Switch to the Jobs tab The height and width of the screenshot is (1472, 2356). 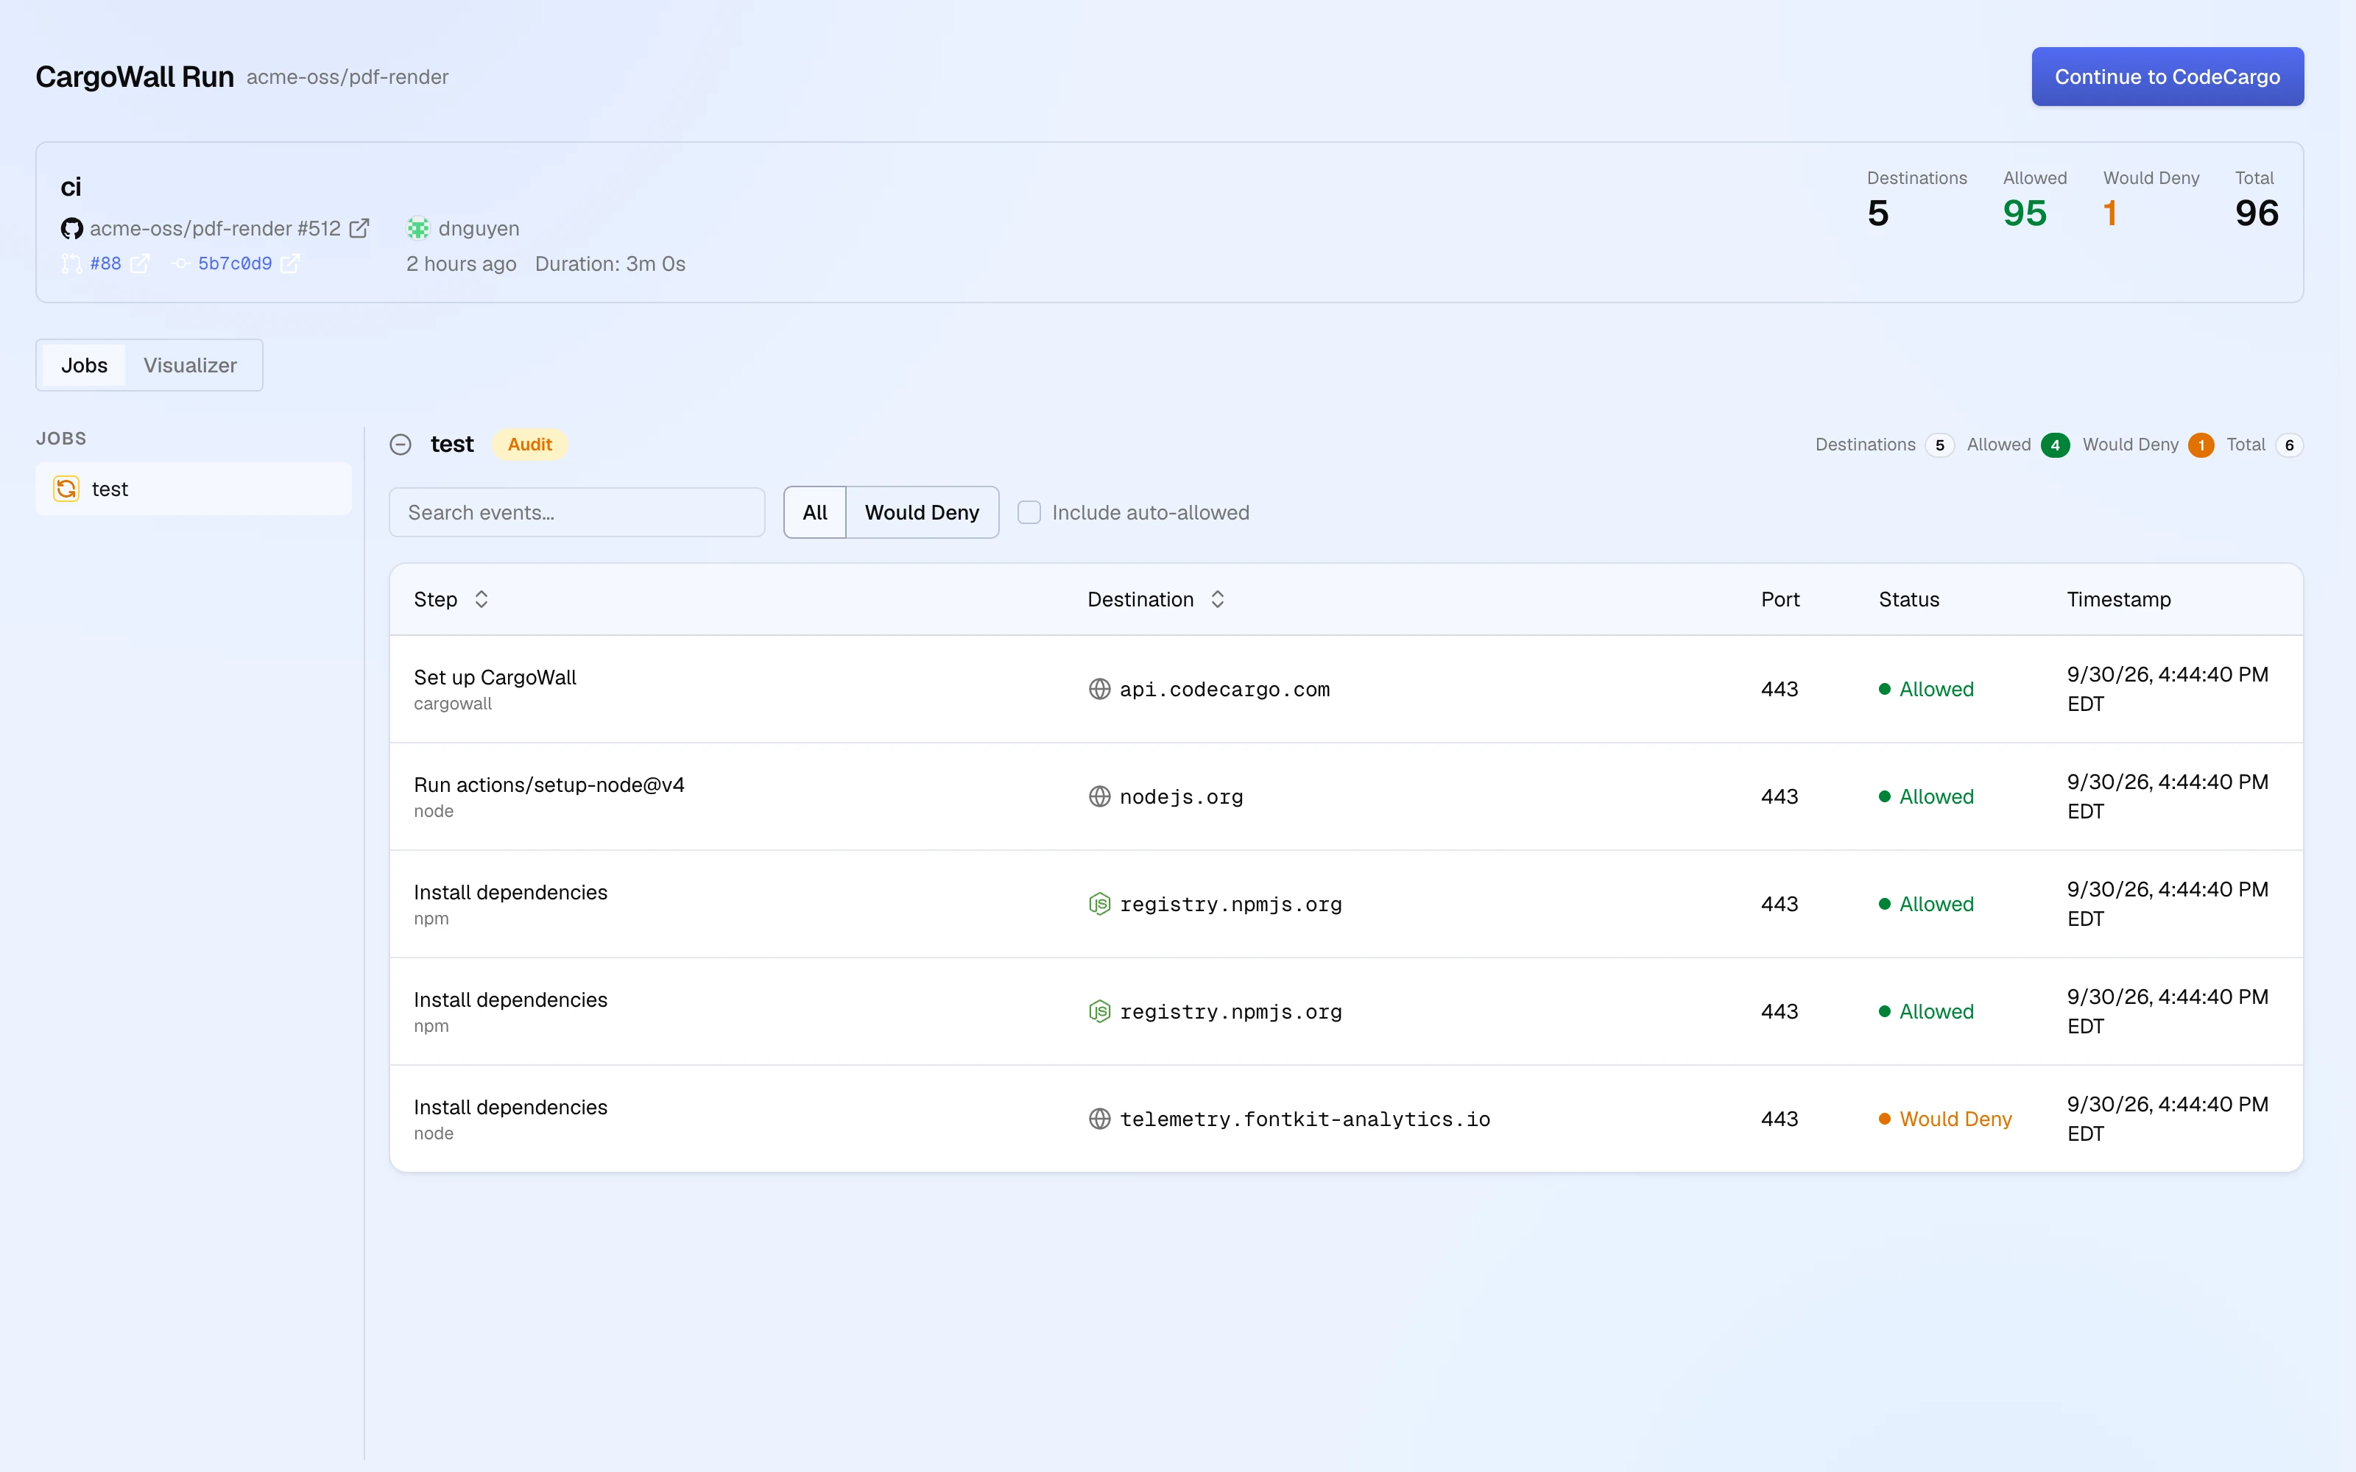click(x=84, y=365)
